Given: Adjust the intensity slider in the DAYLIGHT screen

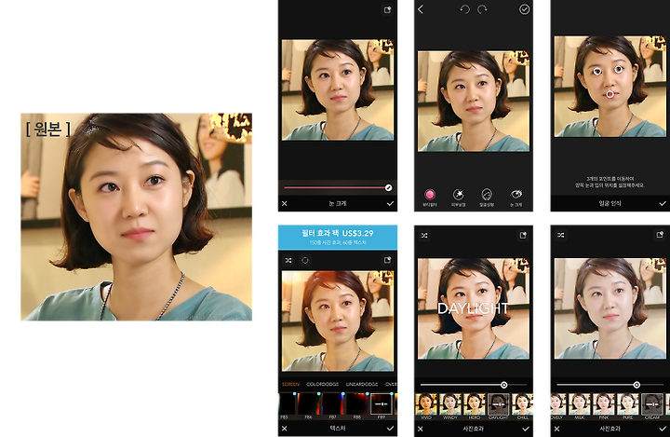Looking at the screenshot, I should [503, 385].
